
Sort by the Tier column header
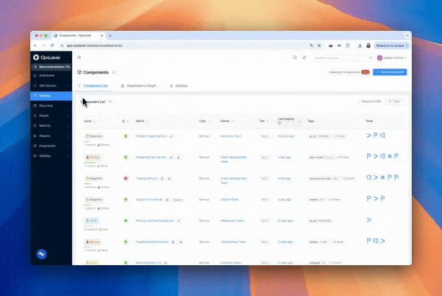pyautogui.click(x=264, y=121)
